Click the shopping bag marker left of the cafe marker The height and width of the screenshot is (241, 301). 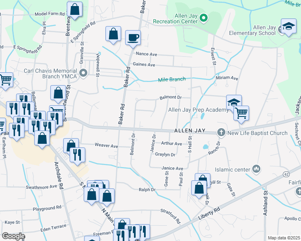coord(113,34)
